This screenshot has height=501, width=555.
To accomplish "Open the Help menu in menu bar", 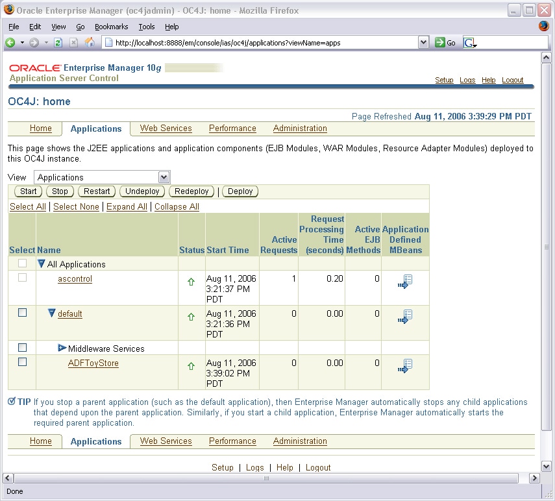I will pyautogui.click(x=171, y=27).
